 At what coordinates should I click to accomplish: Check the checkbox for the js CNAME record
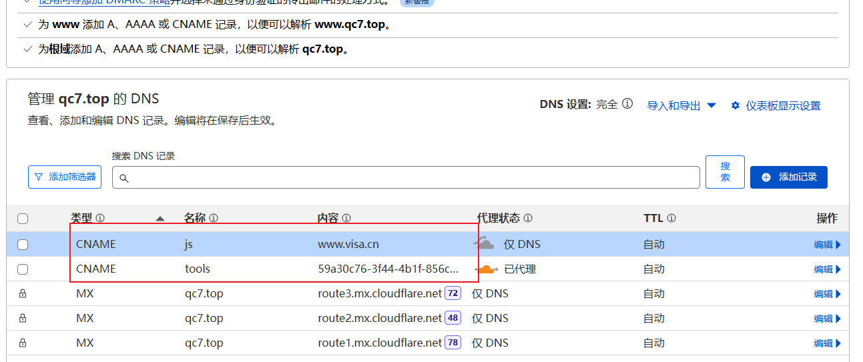pyautogui.click(x=23, y=245)
